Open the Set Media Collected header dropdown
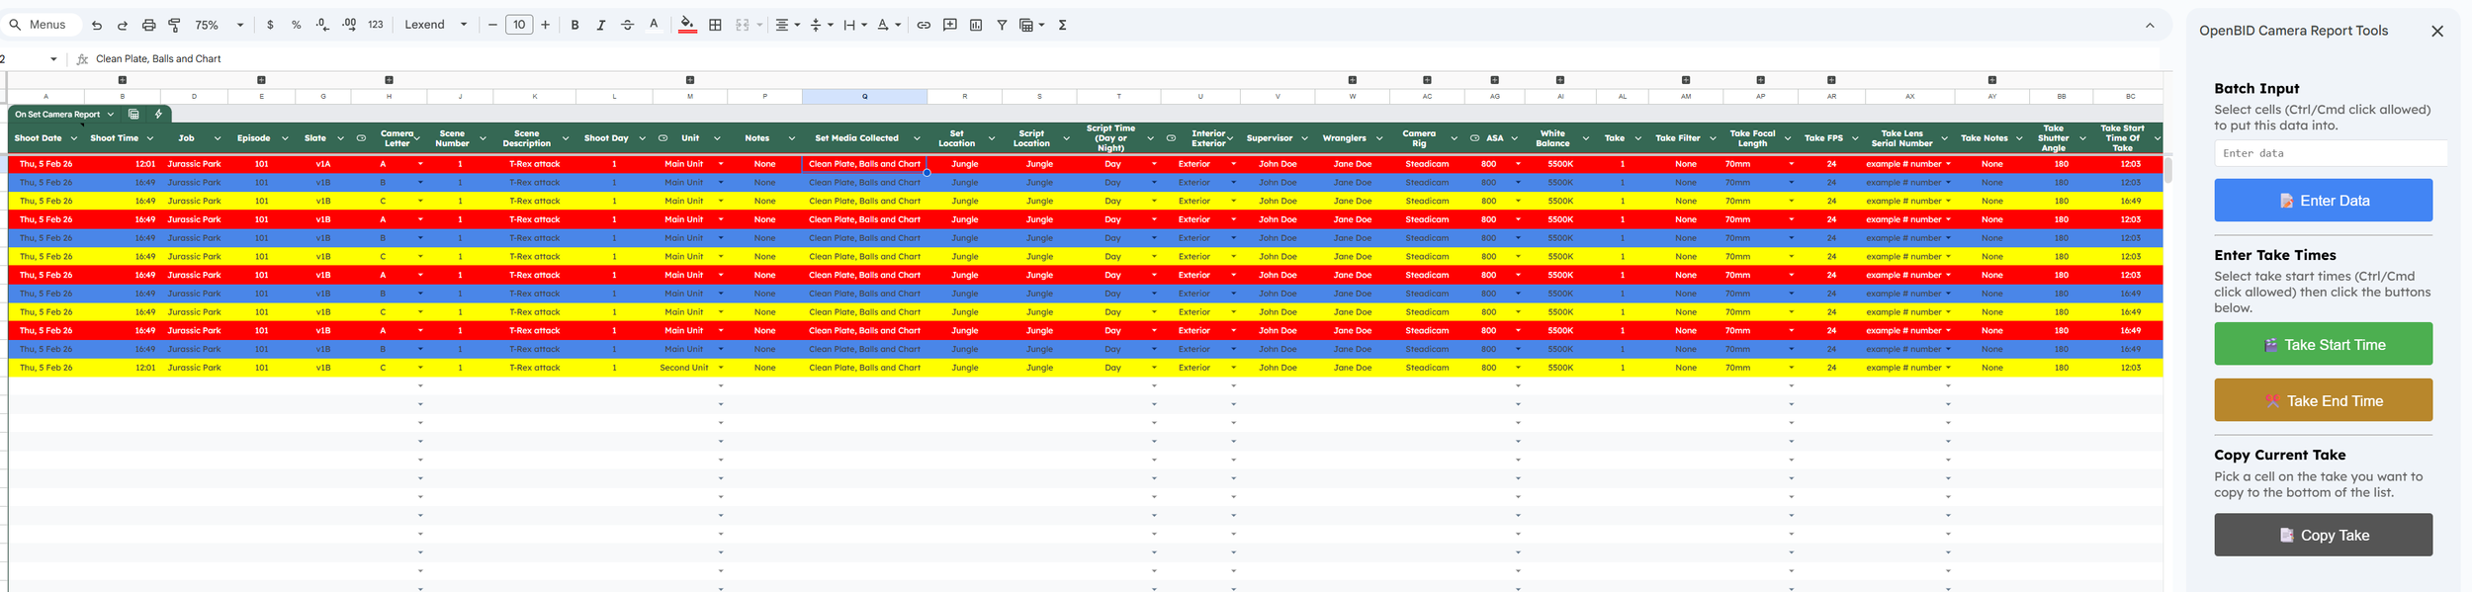2472x592 pixels. click(x=917, y=138)
